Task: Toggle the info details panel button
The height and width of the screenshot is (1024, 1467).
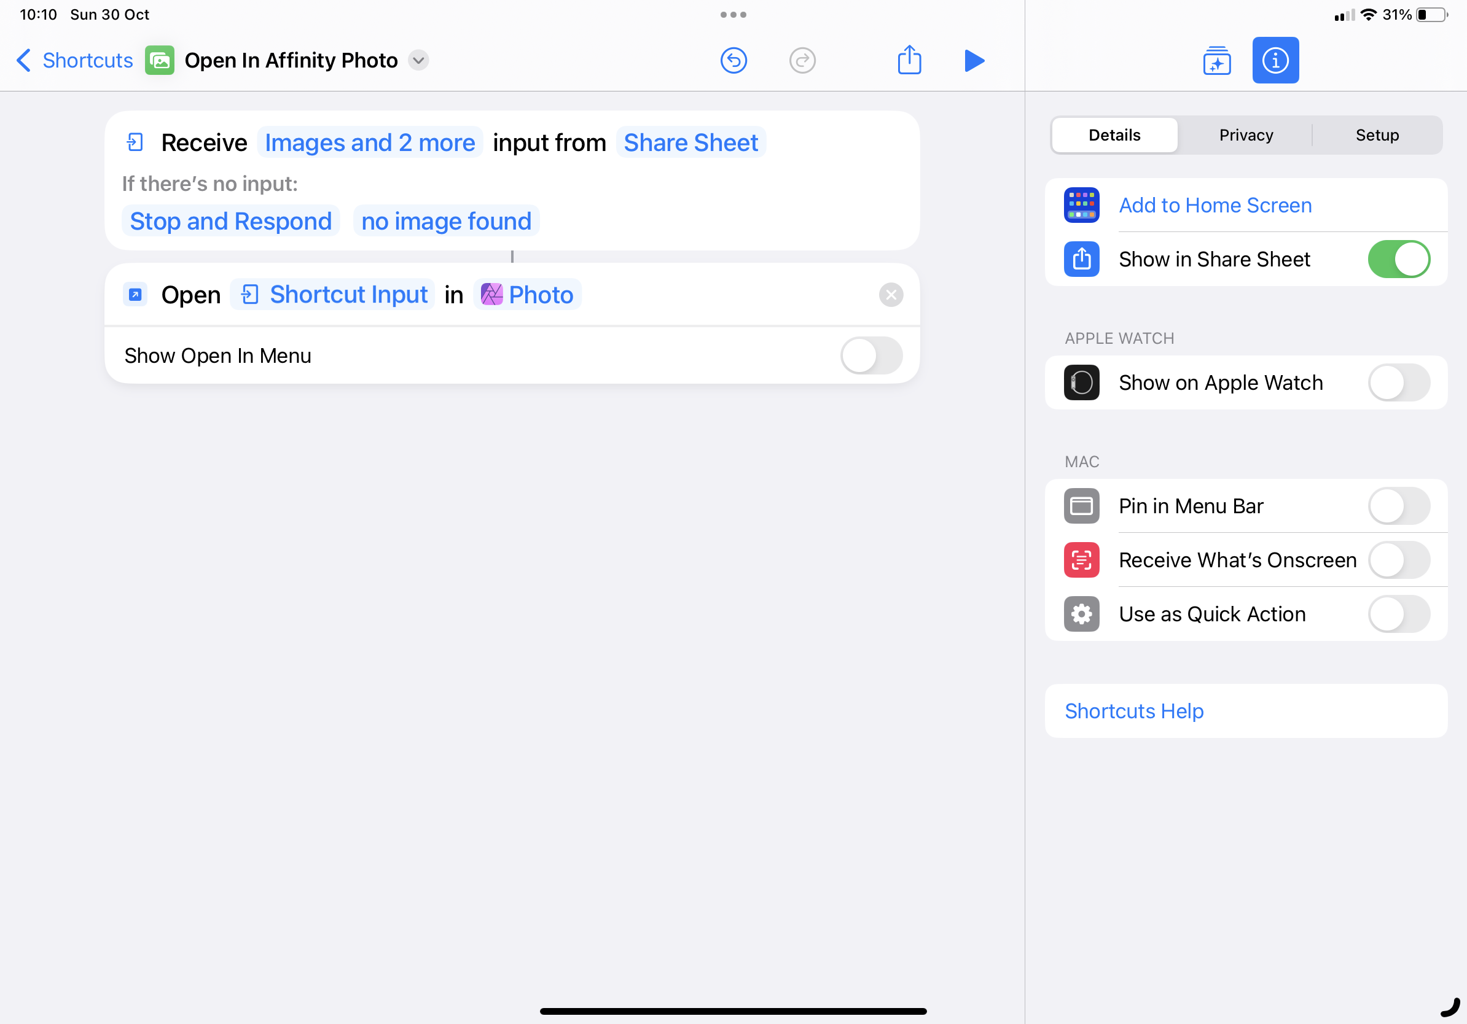Action: (1275, 60)
